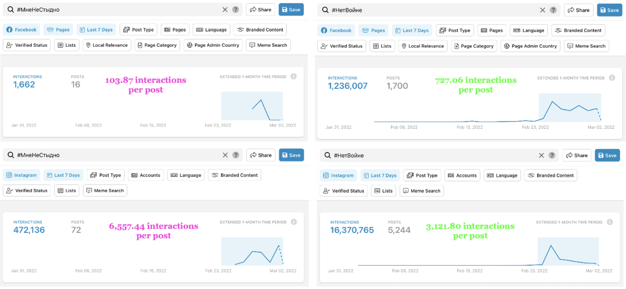Open the info icon on the 1,662 interactions chart
626x289 pixels.
click(293, 76)
